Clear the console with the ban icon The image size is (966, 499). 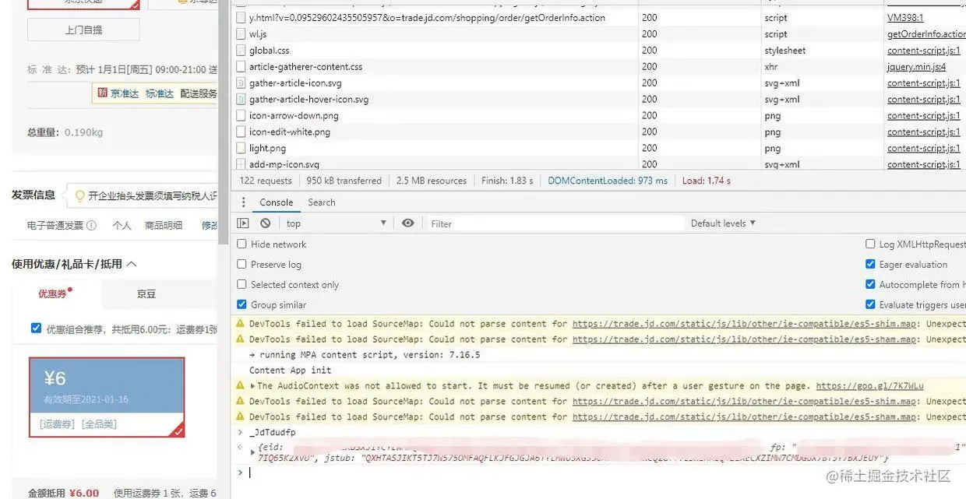(266, 223)
